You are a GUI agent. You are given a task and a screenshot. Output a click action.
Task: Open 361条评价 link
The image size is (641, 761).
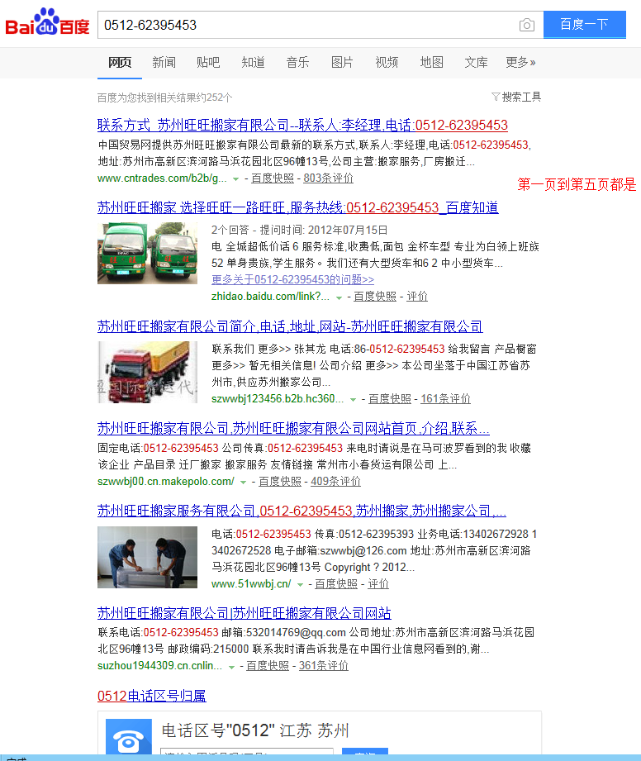(323, 665)
